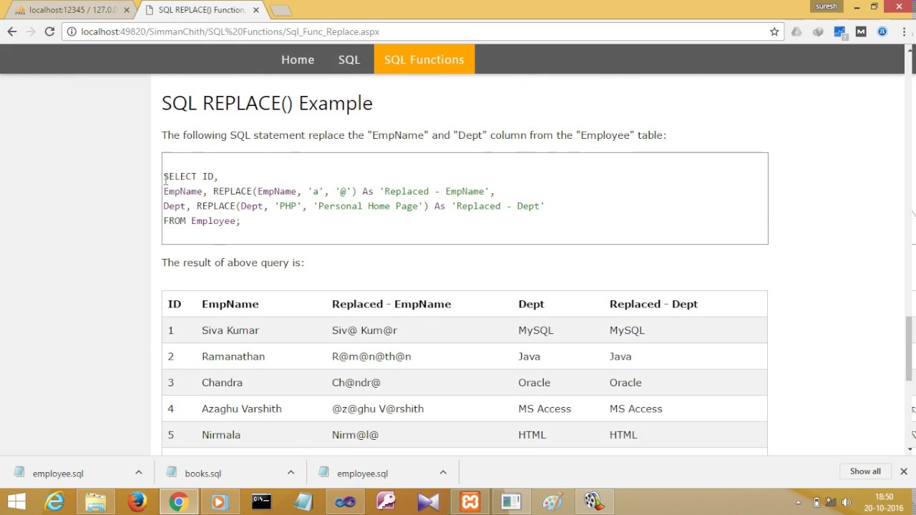Open the film-reel video app taskbar icon
Image resolution: width=916 pixels, height=515 pixels.
[x=593, y=501]
